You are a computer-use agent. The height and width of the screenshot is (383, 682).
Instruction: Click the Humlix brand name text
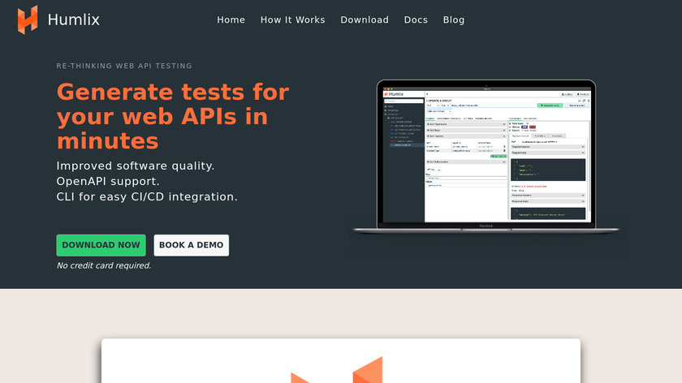73,19
